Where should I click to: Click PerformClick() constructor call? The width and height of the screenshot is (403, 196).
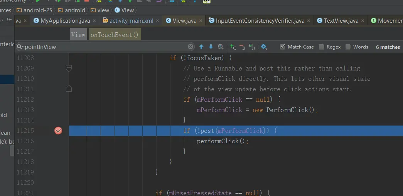tap(290, 110)
